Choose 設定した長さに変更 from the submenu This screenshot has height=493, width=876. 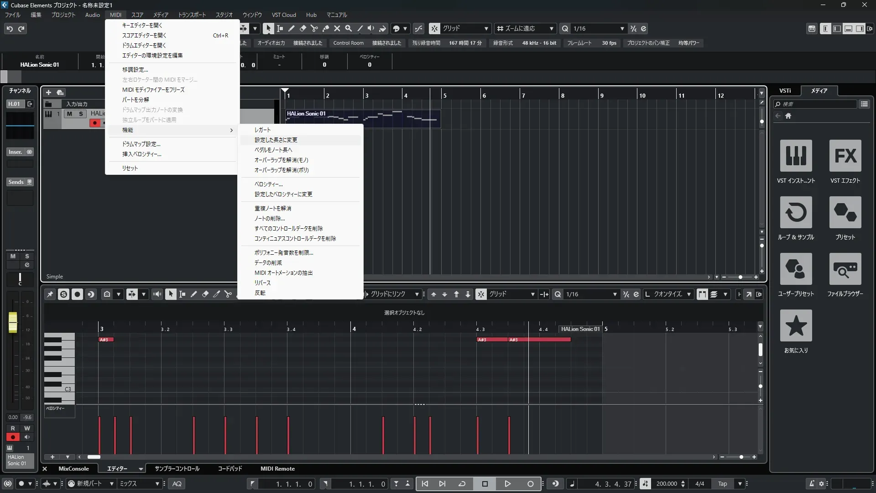(276, 140)
